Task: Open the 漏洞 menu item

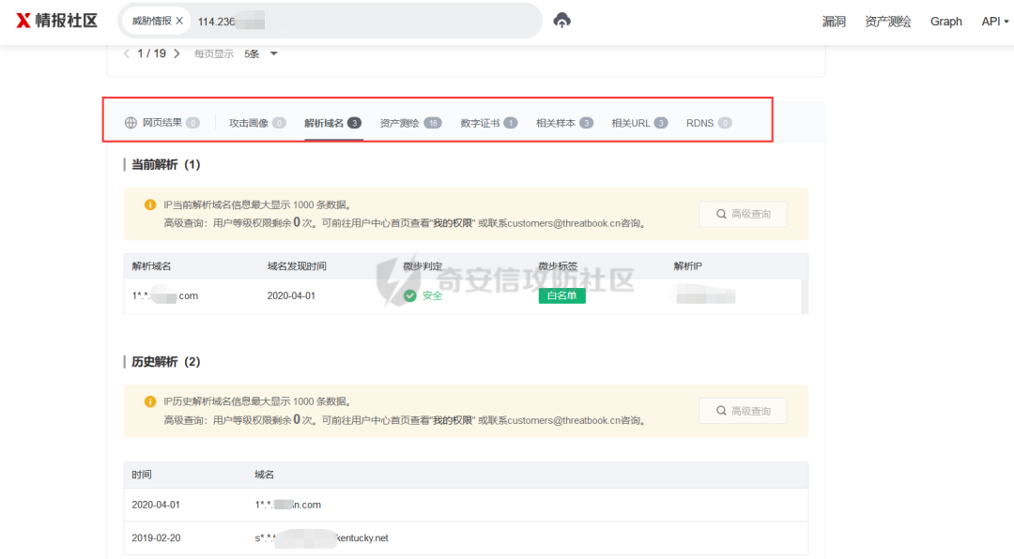Action: pos(834,22)
